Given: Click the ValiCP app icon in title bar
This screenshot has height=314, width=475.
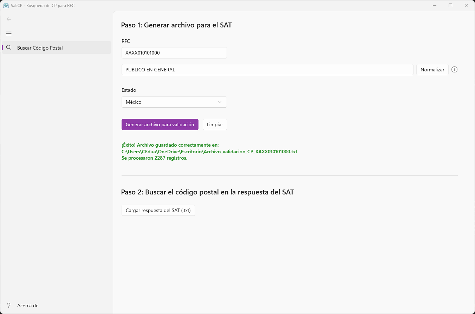Looking at the screenshot, I should pyautogui.click(x=6, y=6).
